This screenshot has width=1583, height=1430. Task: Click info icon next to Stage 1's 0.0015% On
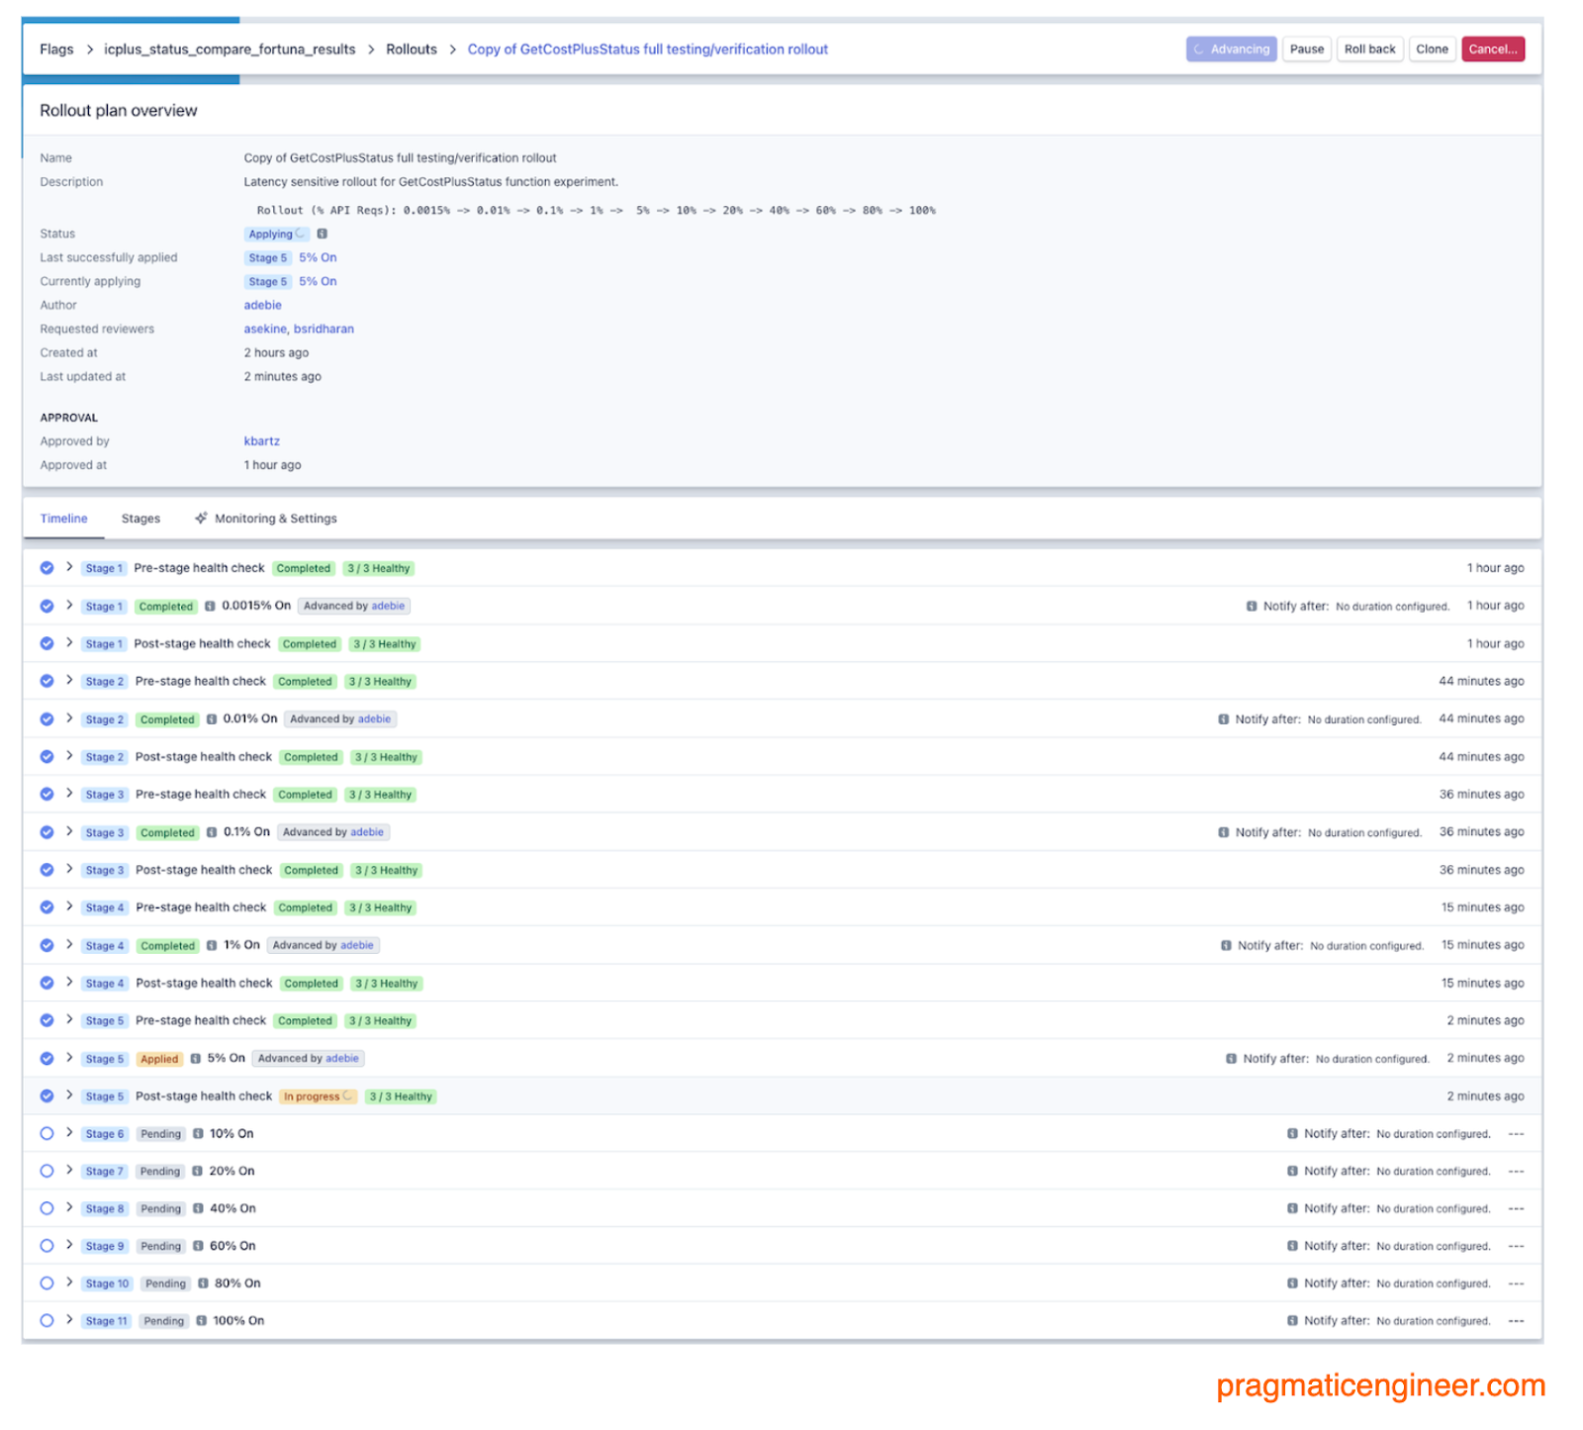tap(211, 606)
